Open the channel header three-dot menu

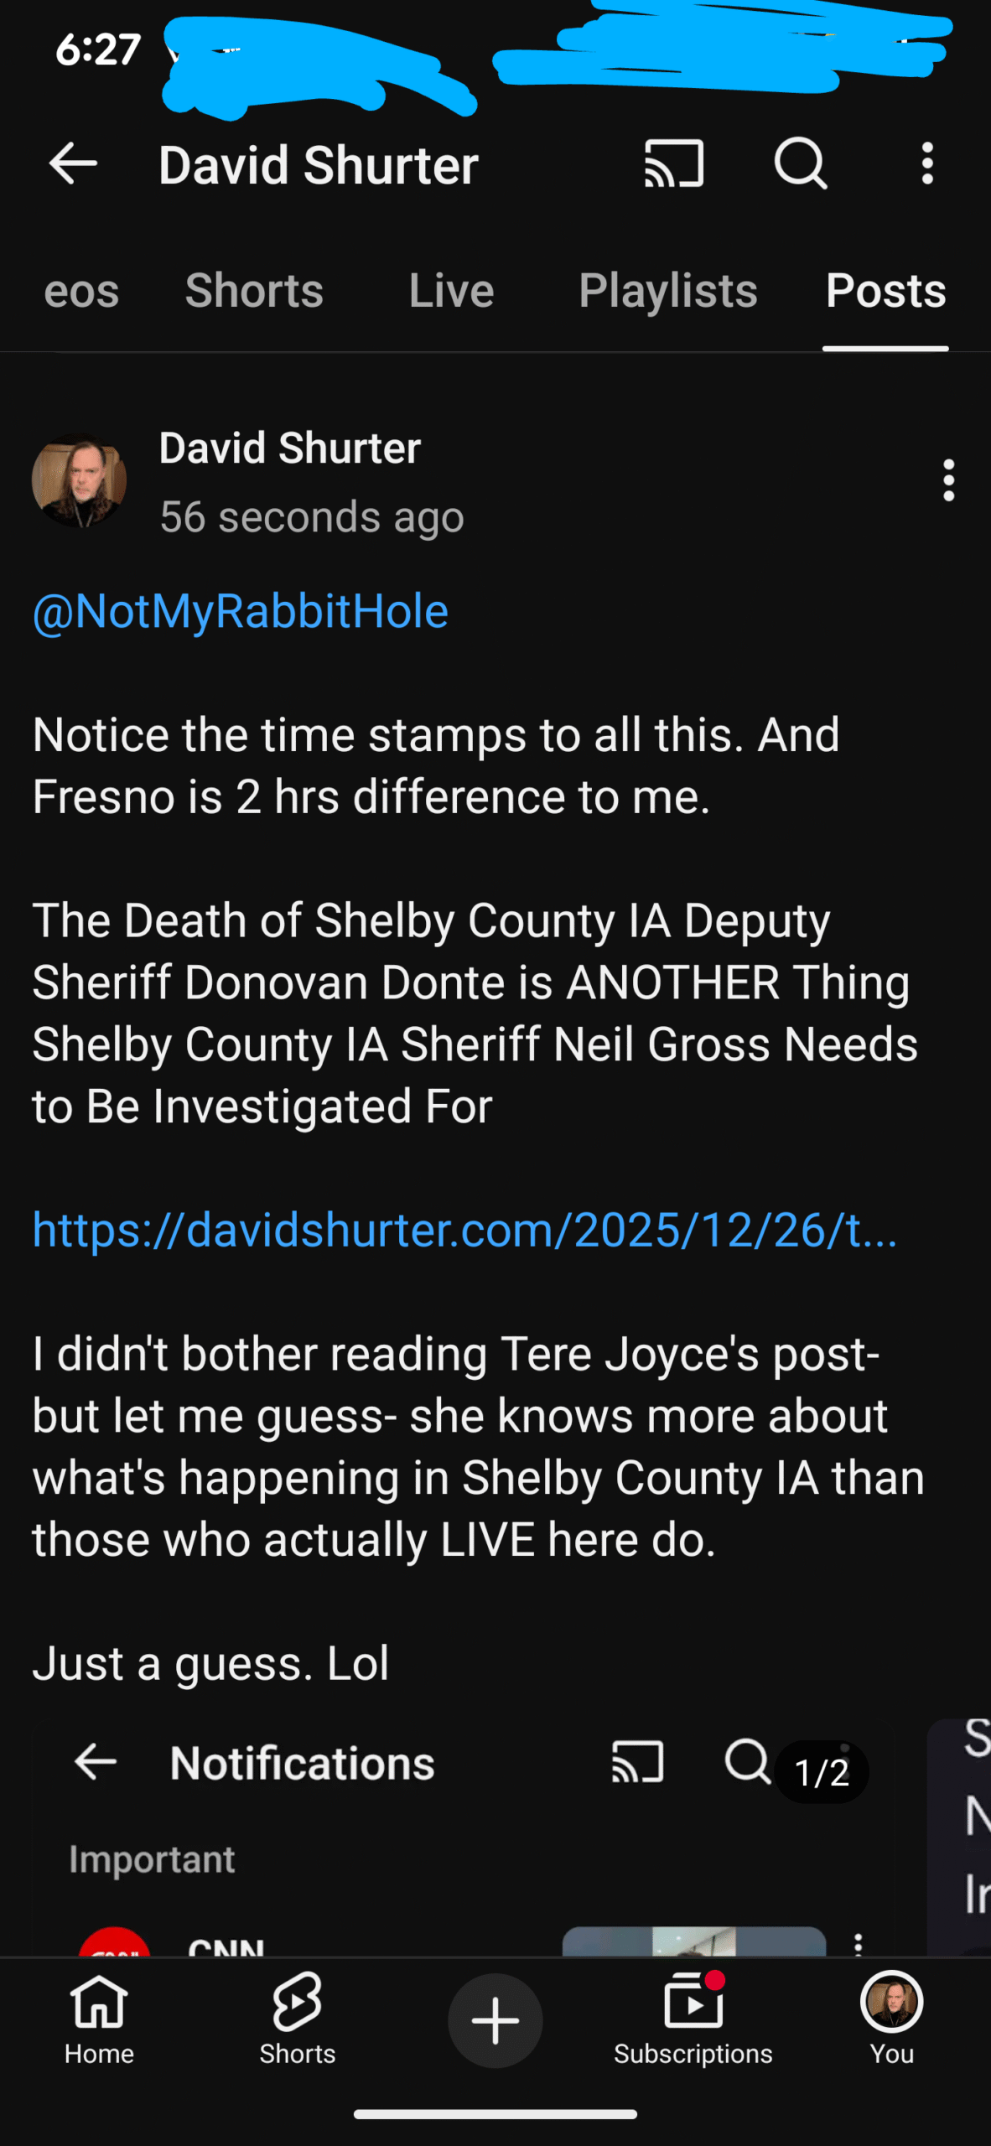click(927, 163)
